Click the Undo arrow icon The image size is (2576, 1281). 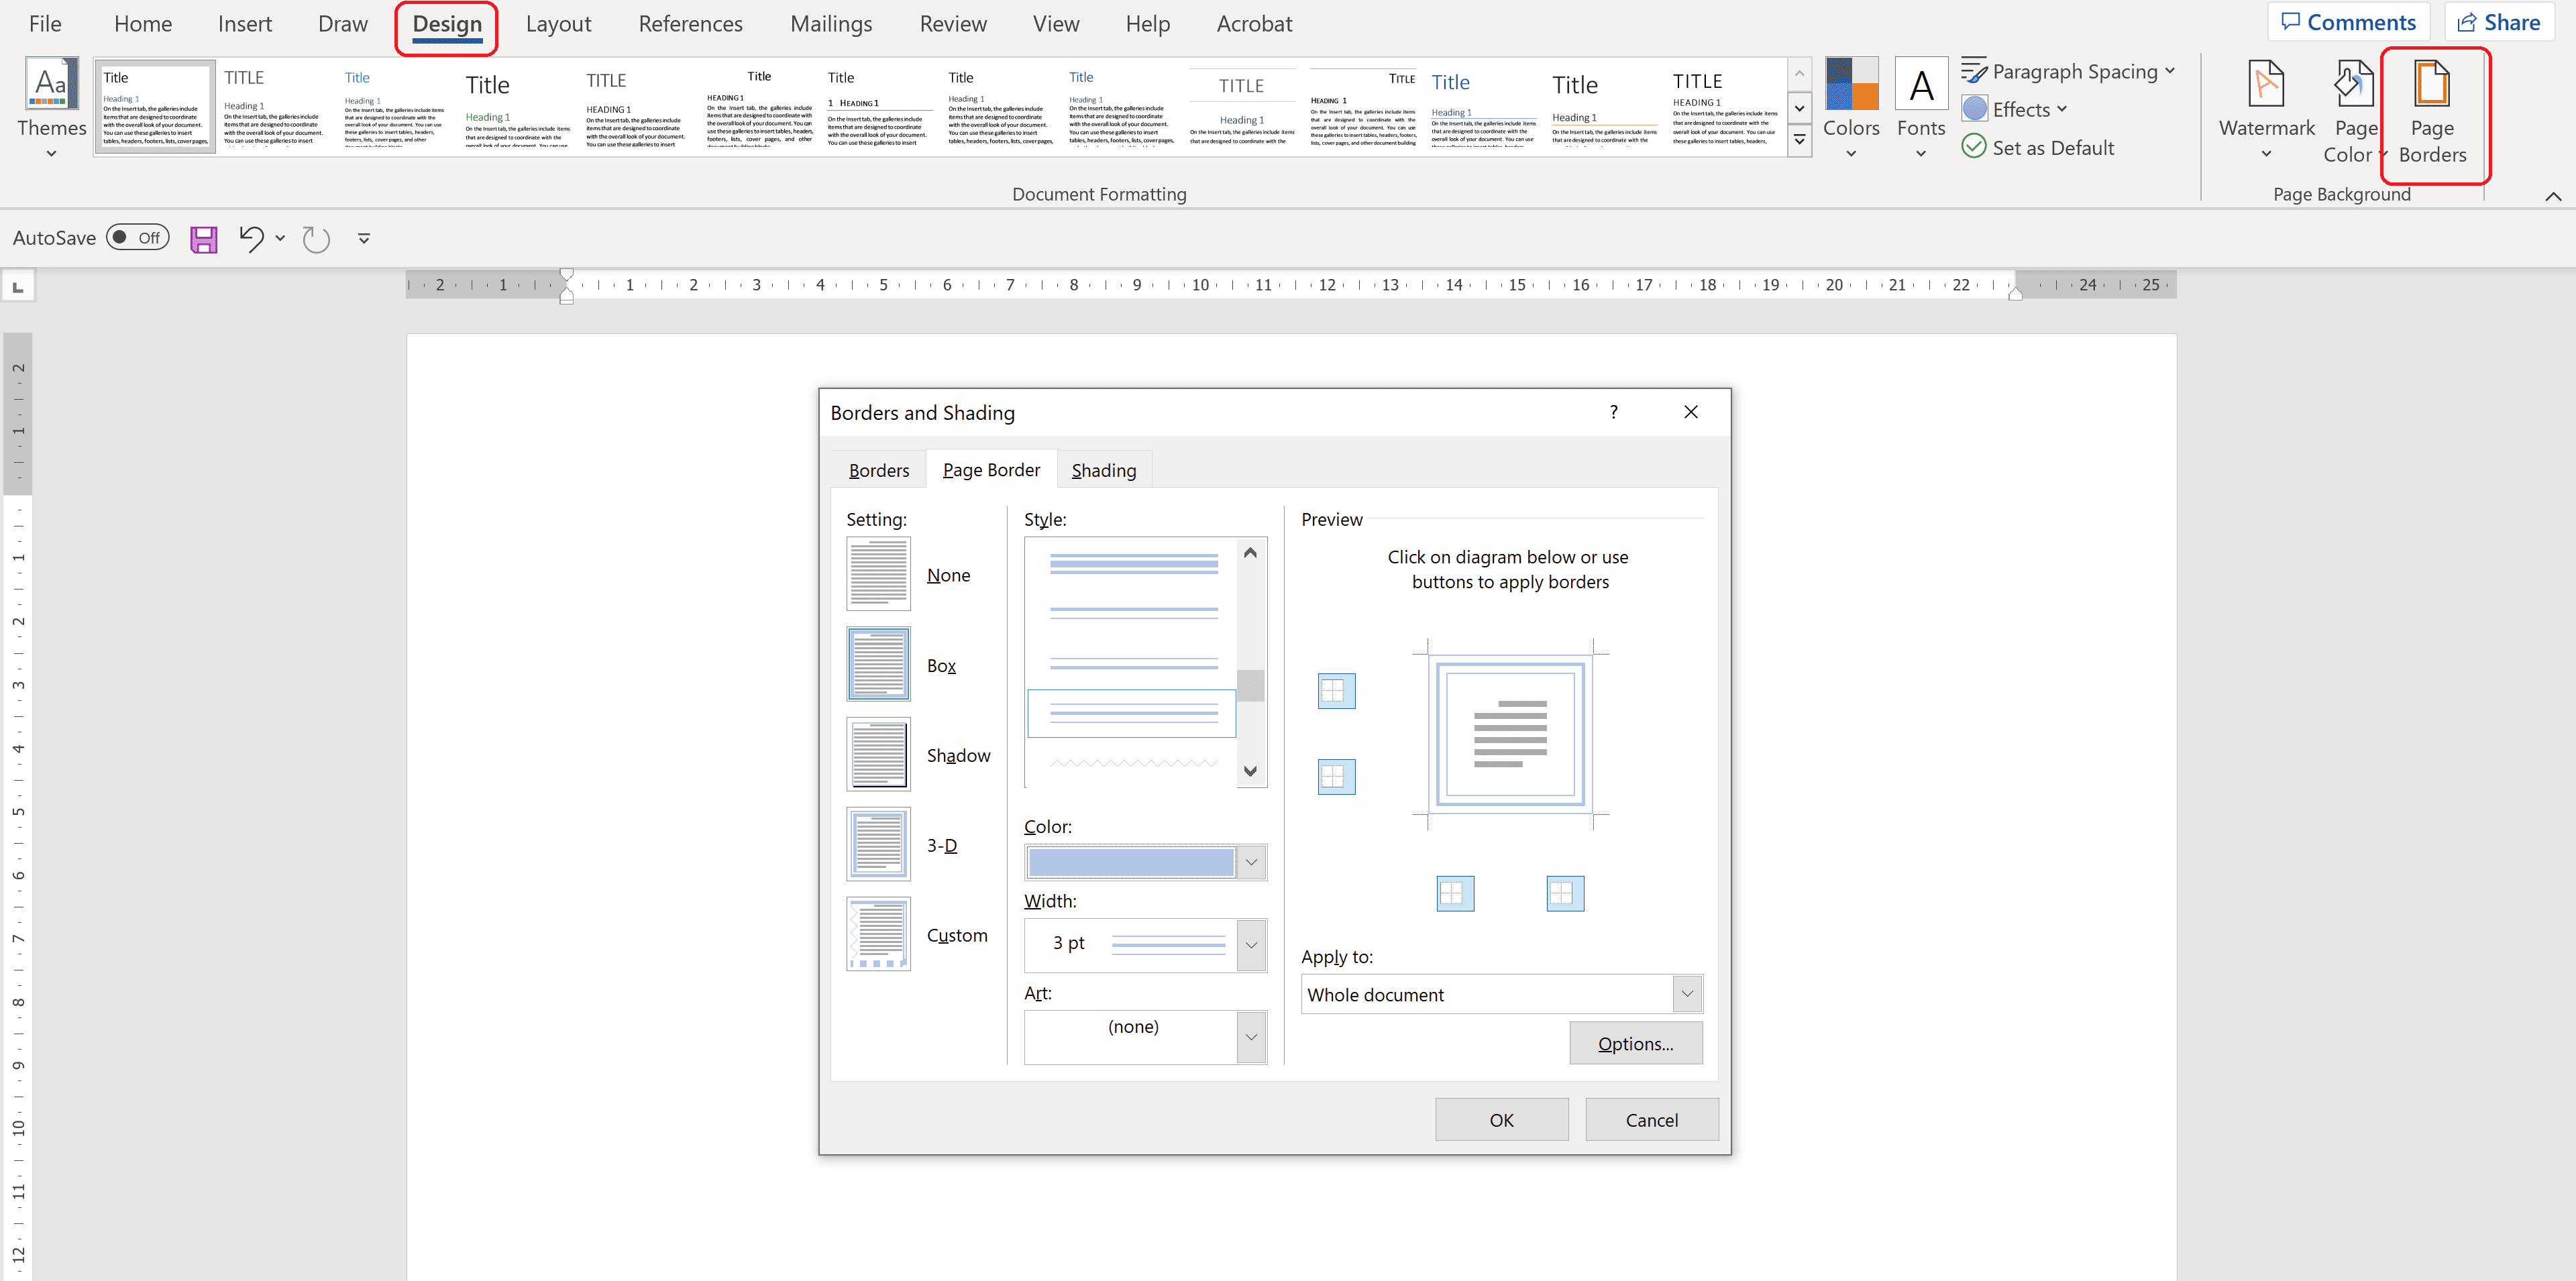(x=250, y=238)
